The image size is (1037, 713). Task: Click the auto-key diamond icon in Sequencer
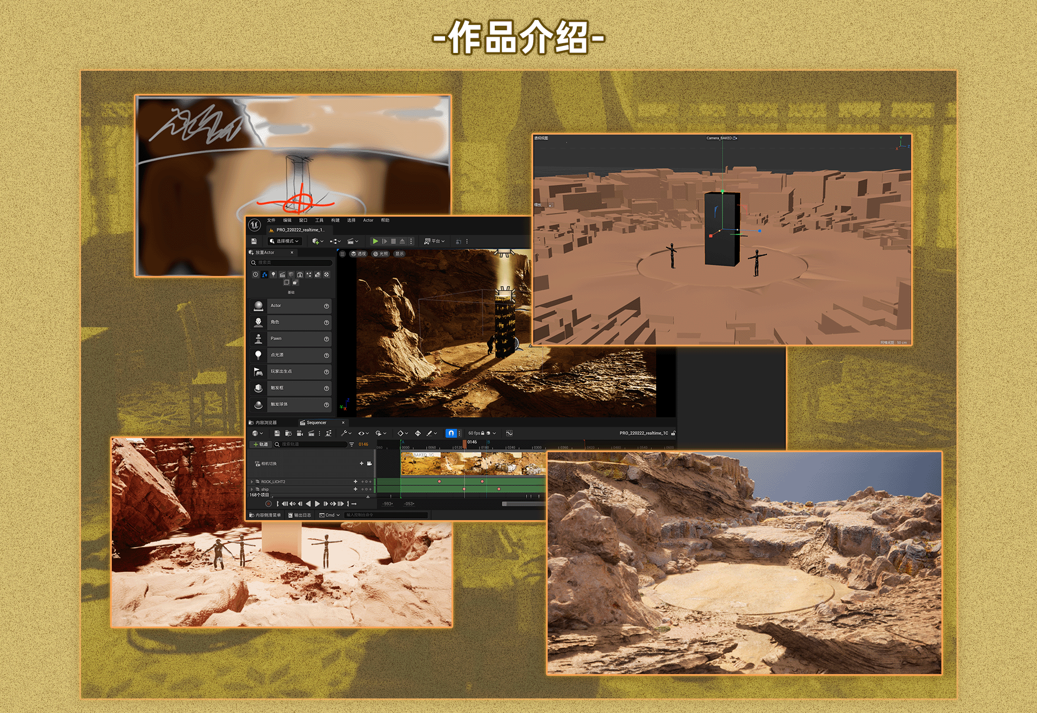[x=418, y=433]
